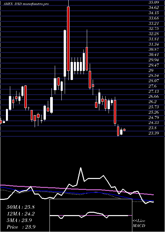Click the 27.6 price axis label
Image resolution: width=165 pixels, height=232 pixels.
(152, 86)
